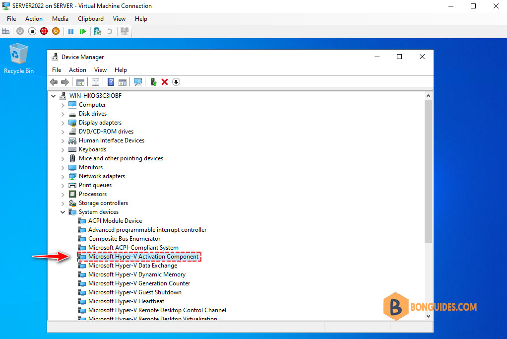Open the VM Connection Help menu
This screenshot has height=339, width=507.
(x=141, y=19)
